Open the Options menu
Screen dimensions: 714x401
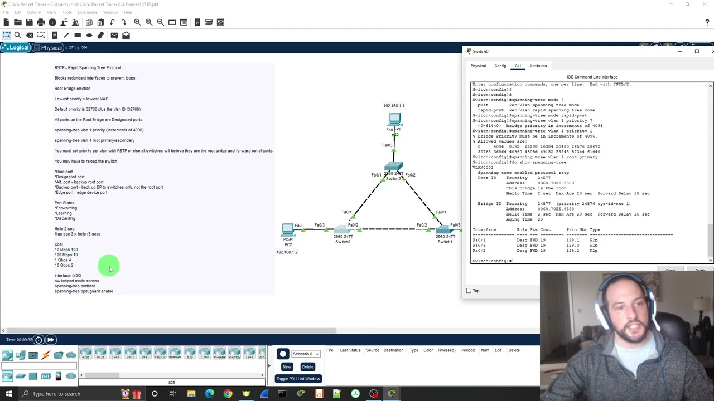(33, 12)
